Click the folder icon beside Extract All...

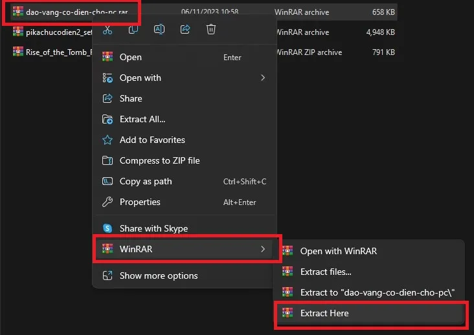click(107, 119)
